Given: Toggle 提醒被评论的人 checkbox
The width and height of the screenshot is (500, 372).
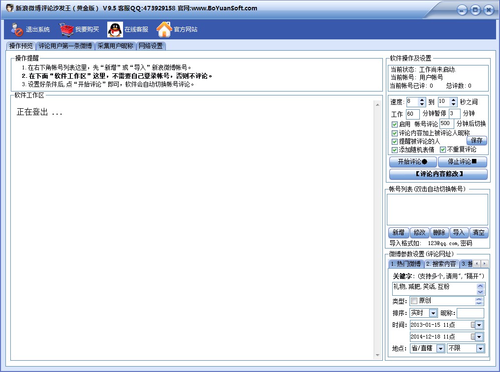Looking at the screenshot, I should [395, 142].
